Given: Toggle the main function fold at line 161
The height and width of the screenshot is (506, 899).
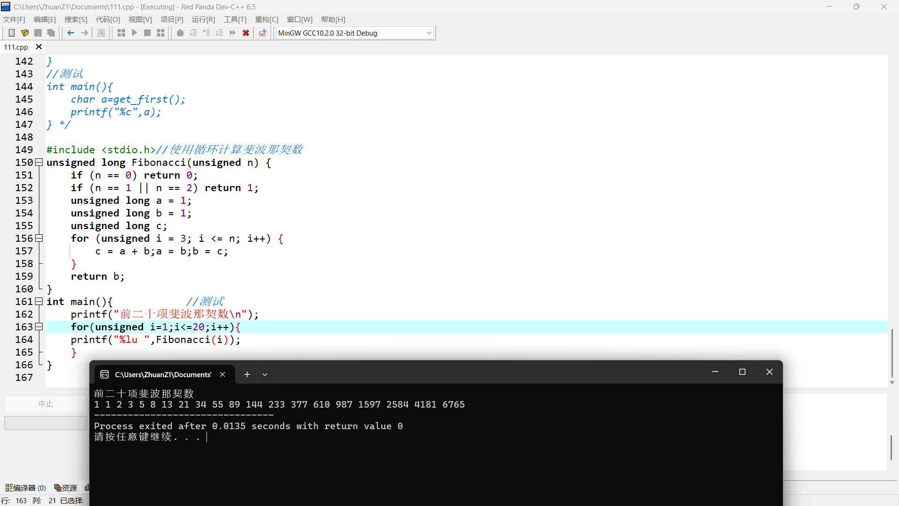Looking at the screenshot, I should 39,302.
